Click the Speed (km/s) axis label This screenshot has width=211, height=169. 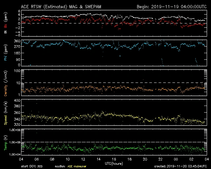tap(5, 113)
